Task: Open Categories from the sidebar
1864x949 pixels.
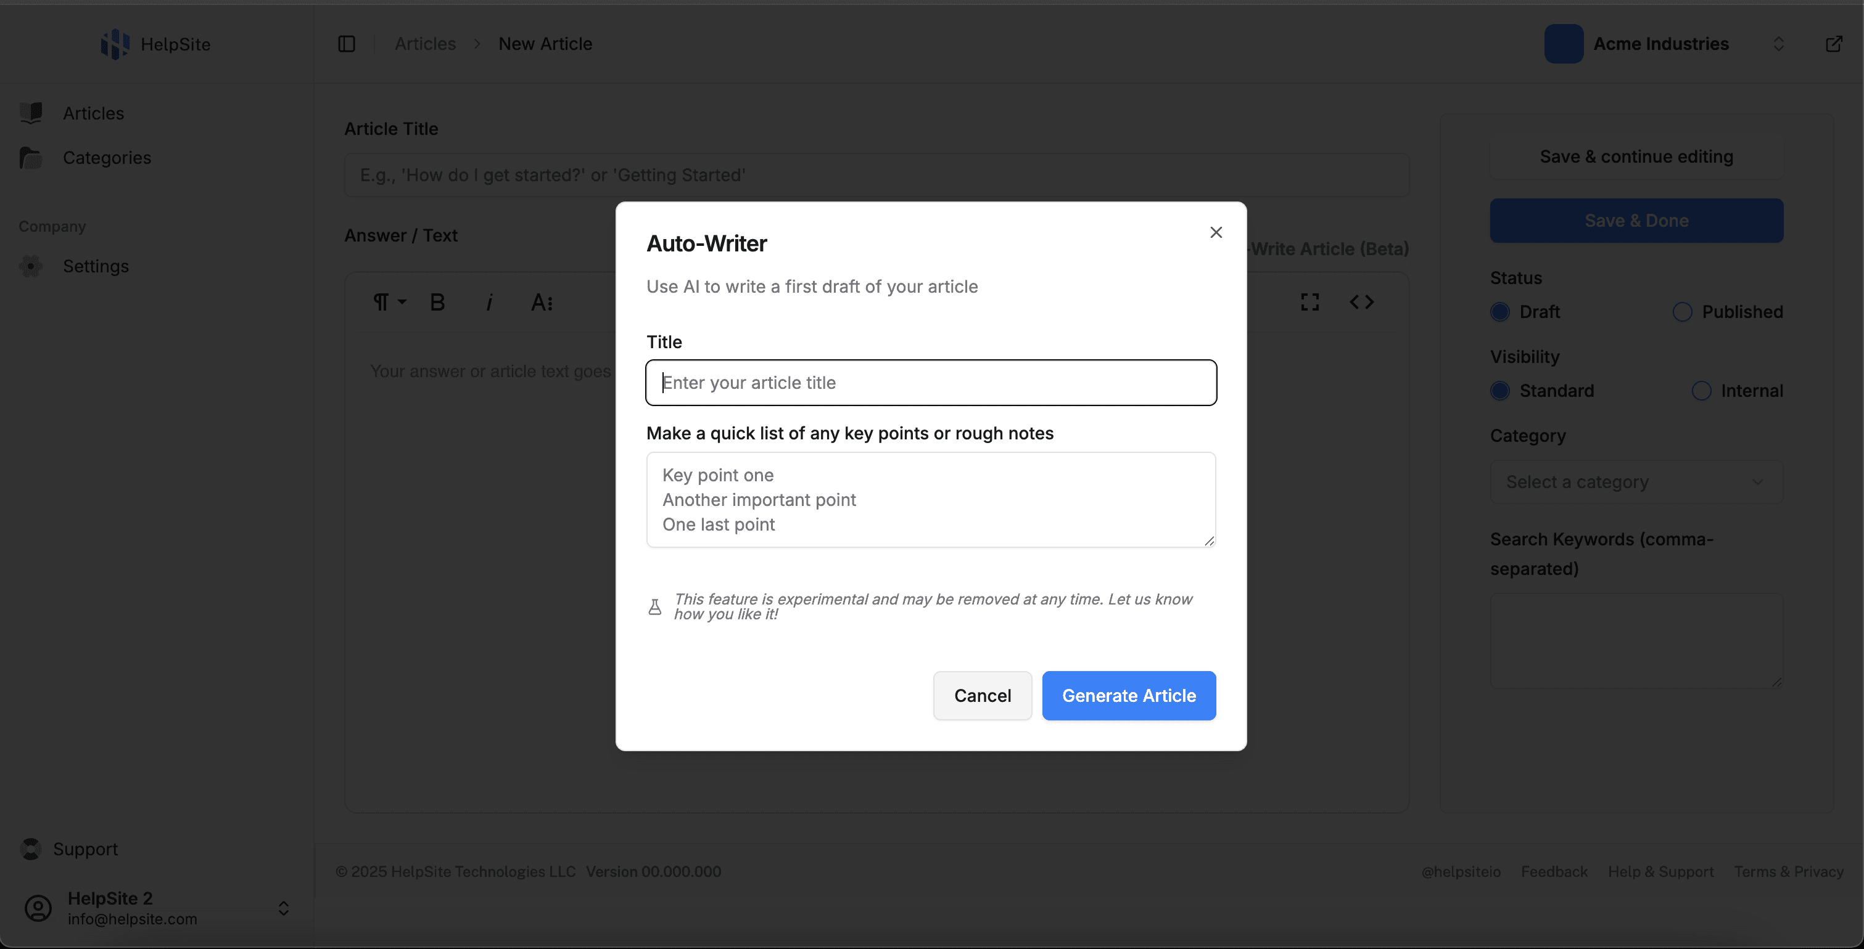Action: click(107, 158)
